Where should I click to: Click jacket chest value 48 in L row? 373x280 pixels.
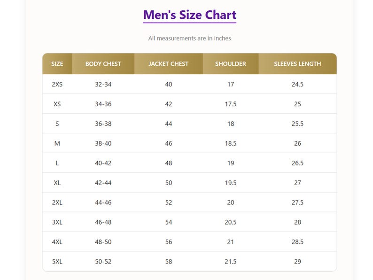(169, 163)
